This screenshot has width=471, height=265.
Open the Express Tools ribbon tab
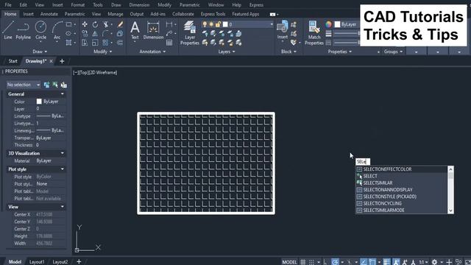point(213,14)
